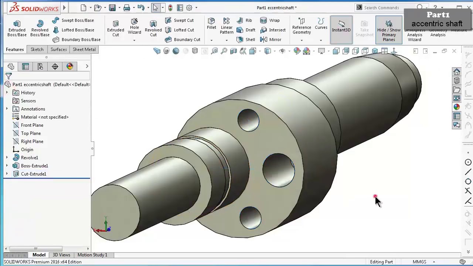Expand the History tree node
The image size is (473, 266).
tap(7, 93)
